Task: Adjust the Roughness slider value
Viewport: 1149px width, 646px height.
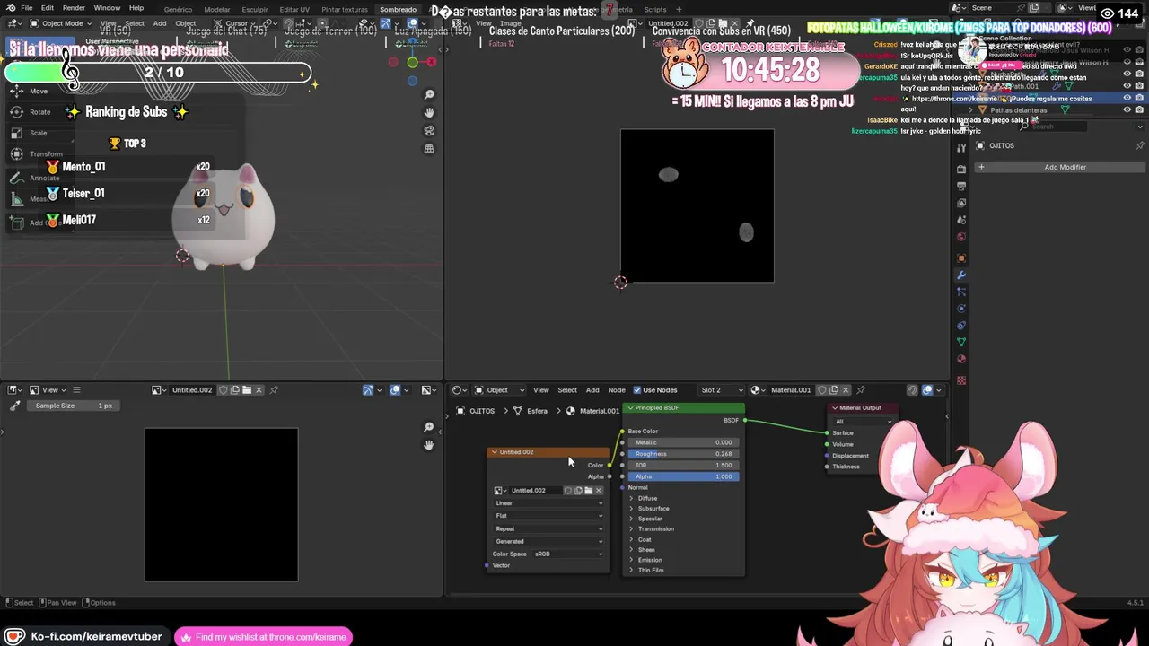Action: click(x=684, y=454)
